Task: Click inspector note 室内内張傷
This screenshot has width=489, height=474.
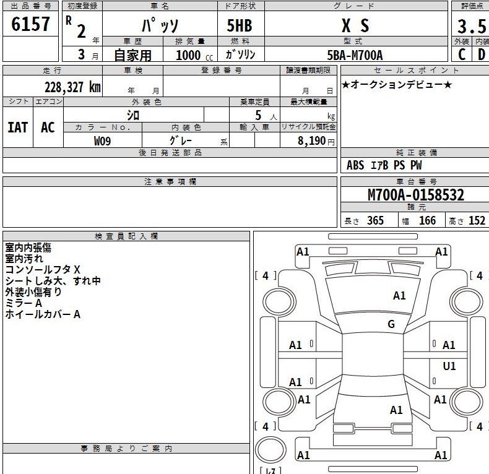Action: pyautogui.click(x=28, y=248)
